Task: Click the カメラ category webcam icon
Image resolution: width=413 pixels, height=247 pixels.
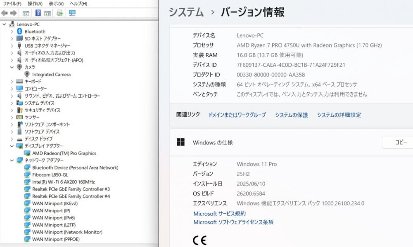Action: pyautogui.click(x=19, y=67)
